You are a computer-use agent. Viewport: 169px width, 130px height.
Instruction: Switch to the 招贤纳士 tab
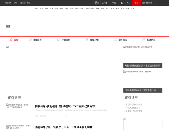pos(151,40)
